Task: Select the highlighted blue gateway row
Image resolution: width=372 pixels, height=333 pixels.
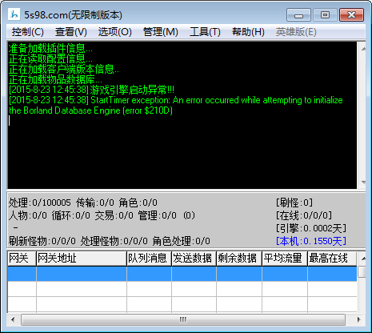Action: tap(182, 274)
